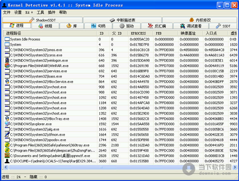Select the 反汇编 tab

(x=157, y=26)
